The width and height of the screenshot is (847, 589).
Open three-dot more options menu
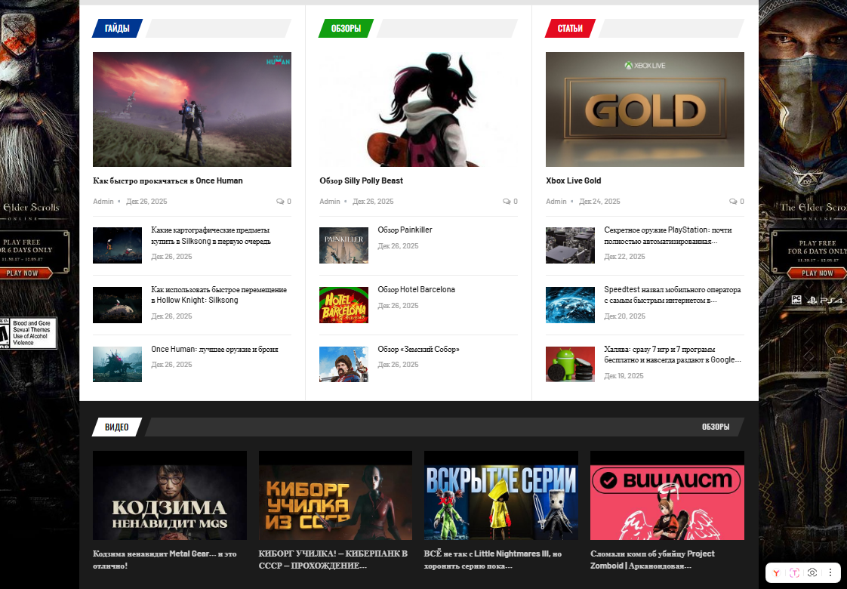(x=830, y=572)
